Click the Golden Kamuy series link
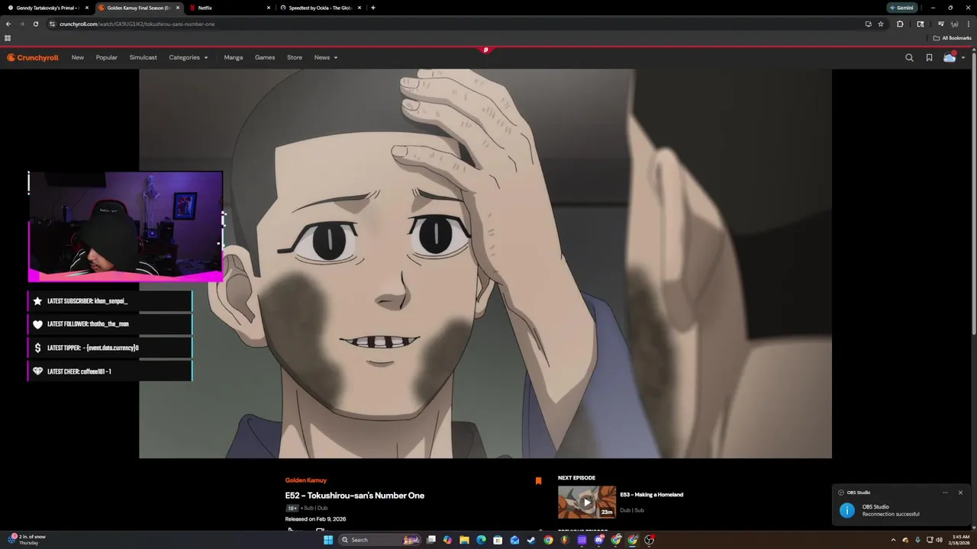 pos(305,480)
